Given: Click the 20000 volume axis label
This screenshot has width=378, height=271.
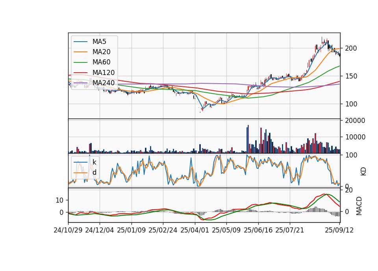Looking at the screenshot, I should coord(355,121).
